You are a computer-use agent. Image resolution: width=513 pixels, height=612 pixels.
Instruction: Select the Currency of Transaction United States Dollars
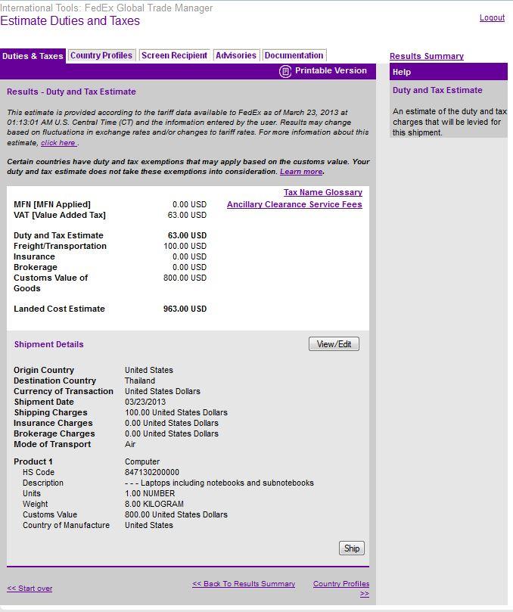click(x=163, y=391)
